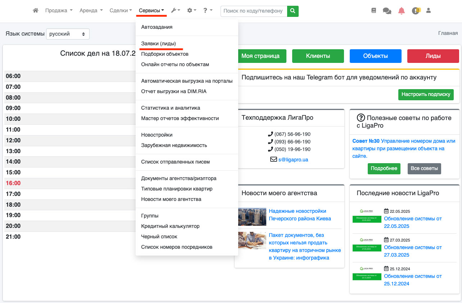Click the blue Объекты button
Screen dimensions: 462x303
(375, 56)
